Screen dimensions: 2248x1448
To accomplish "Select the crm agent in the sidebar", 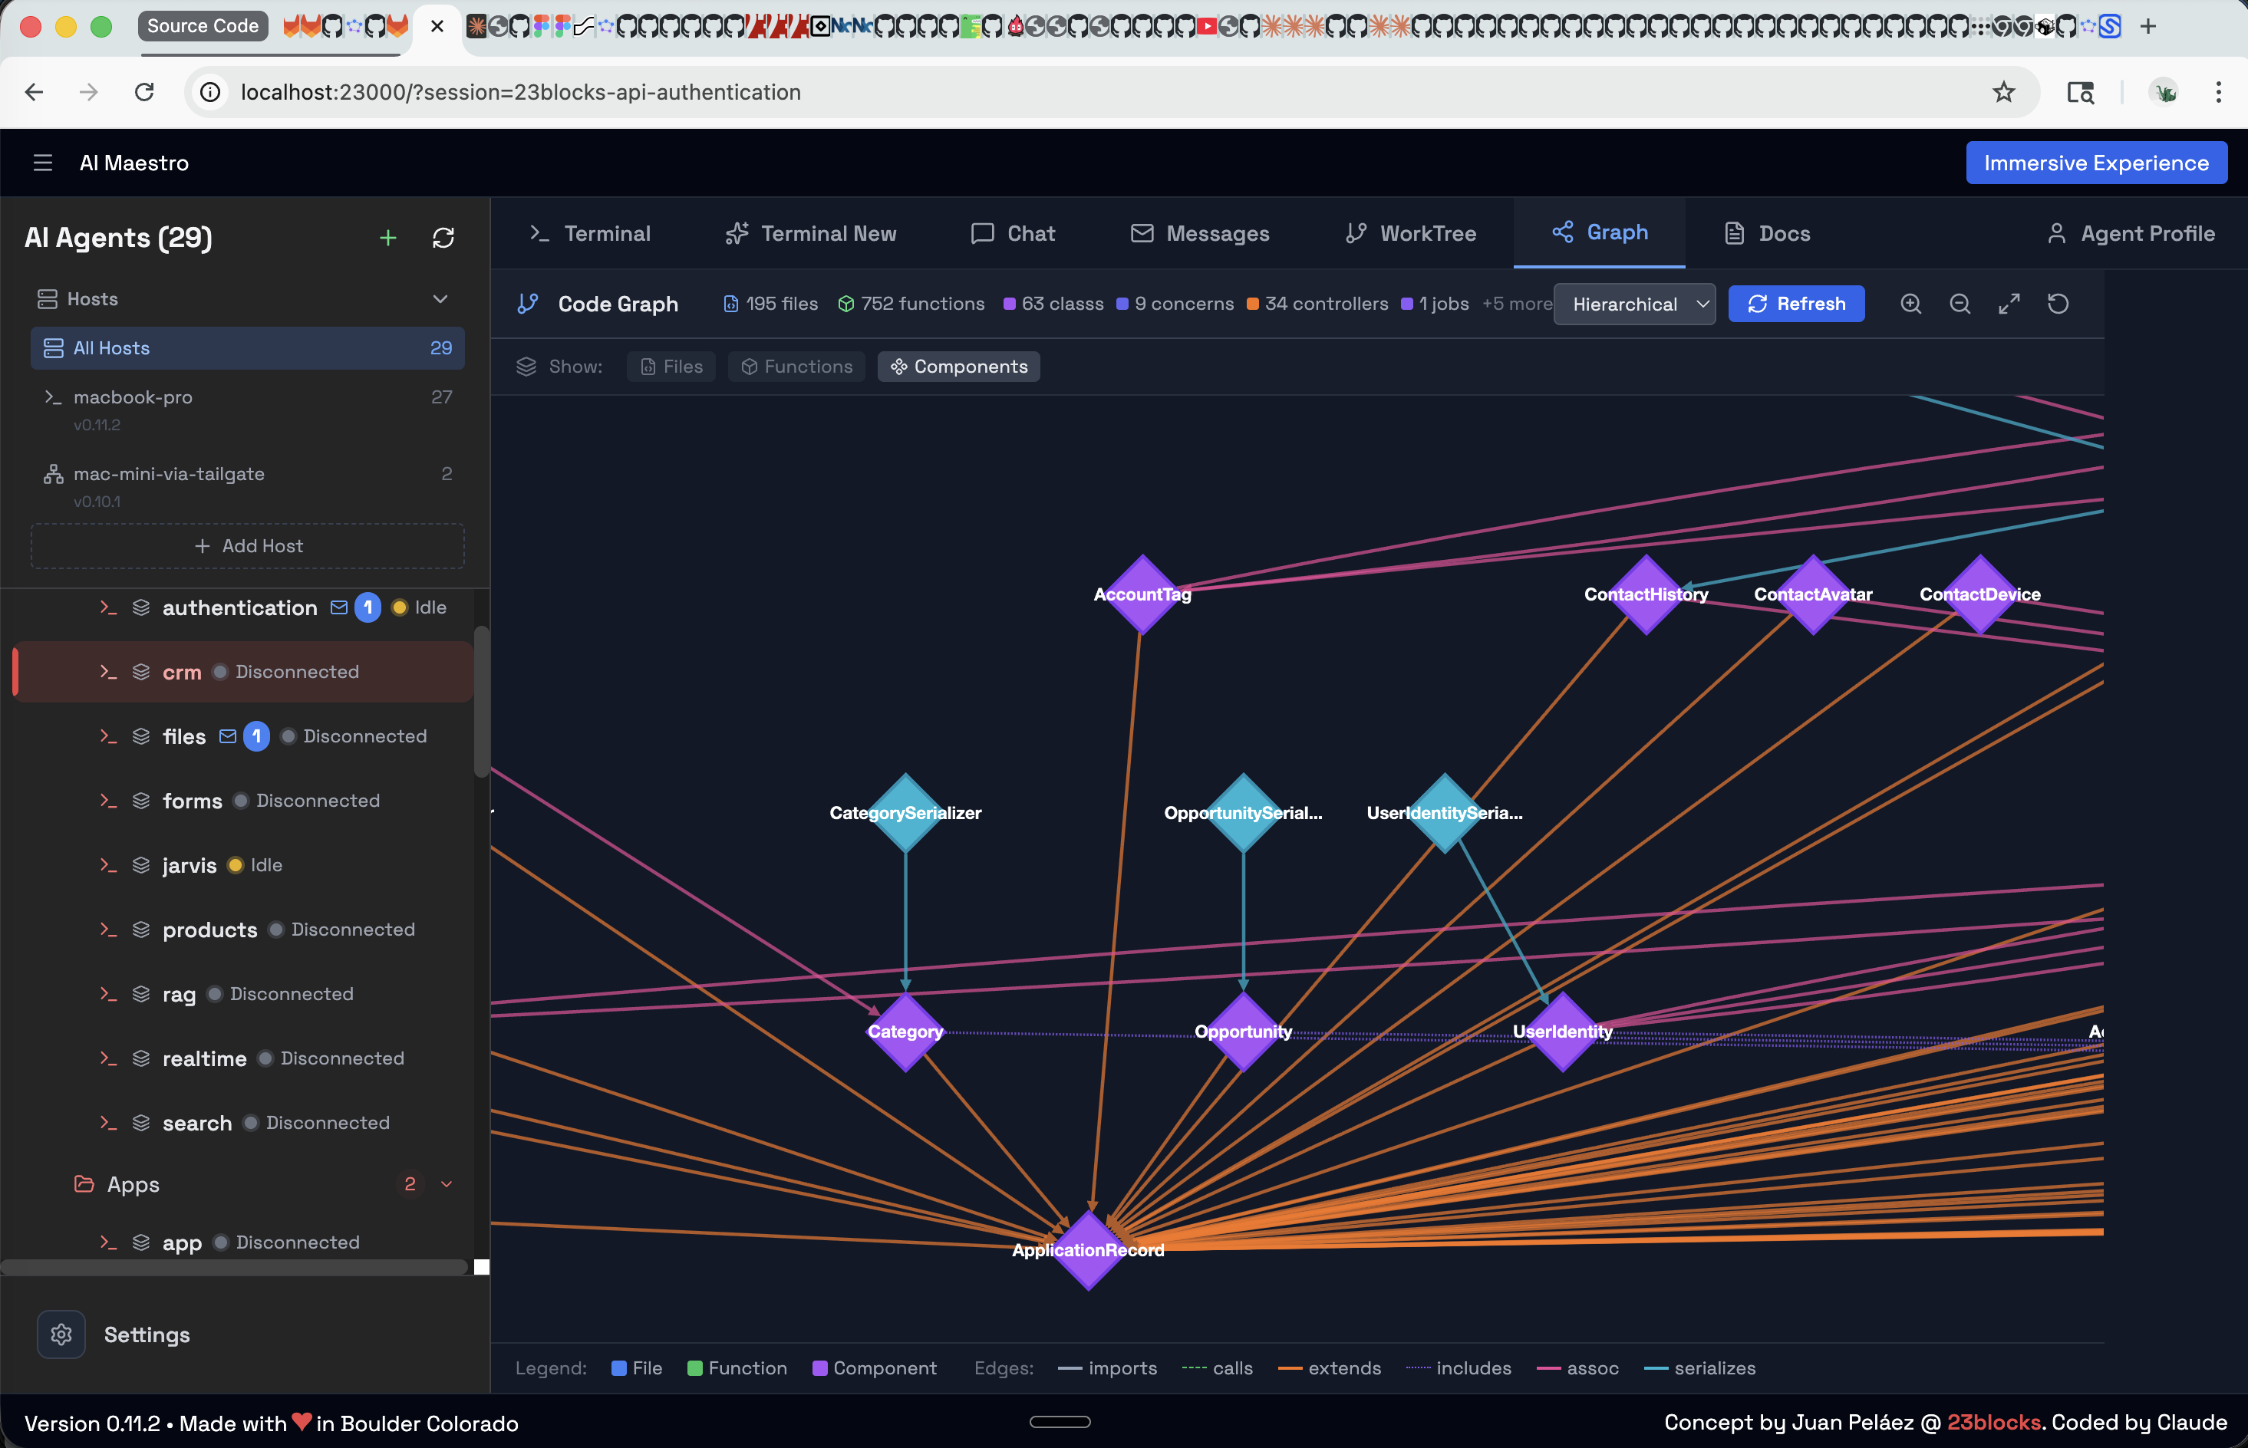I will [x=182, y=671].
